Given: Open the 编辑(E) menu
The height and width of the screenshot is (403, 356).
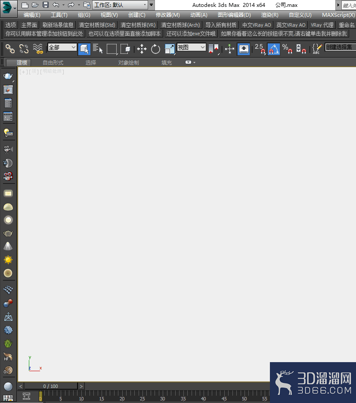Looking at the screenshot, I should pyautogui.click(x=32, y=15).
